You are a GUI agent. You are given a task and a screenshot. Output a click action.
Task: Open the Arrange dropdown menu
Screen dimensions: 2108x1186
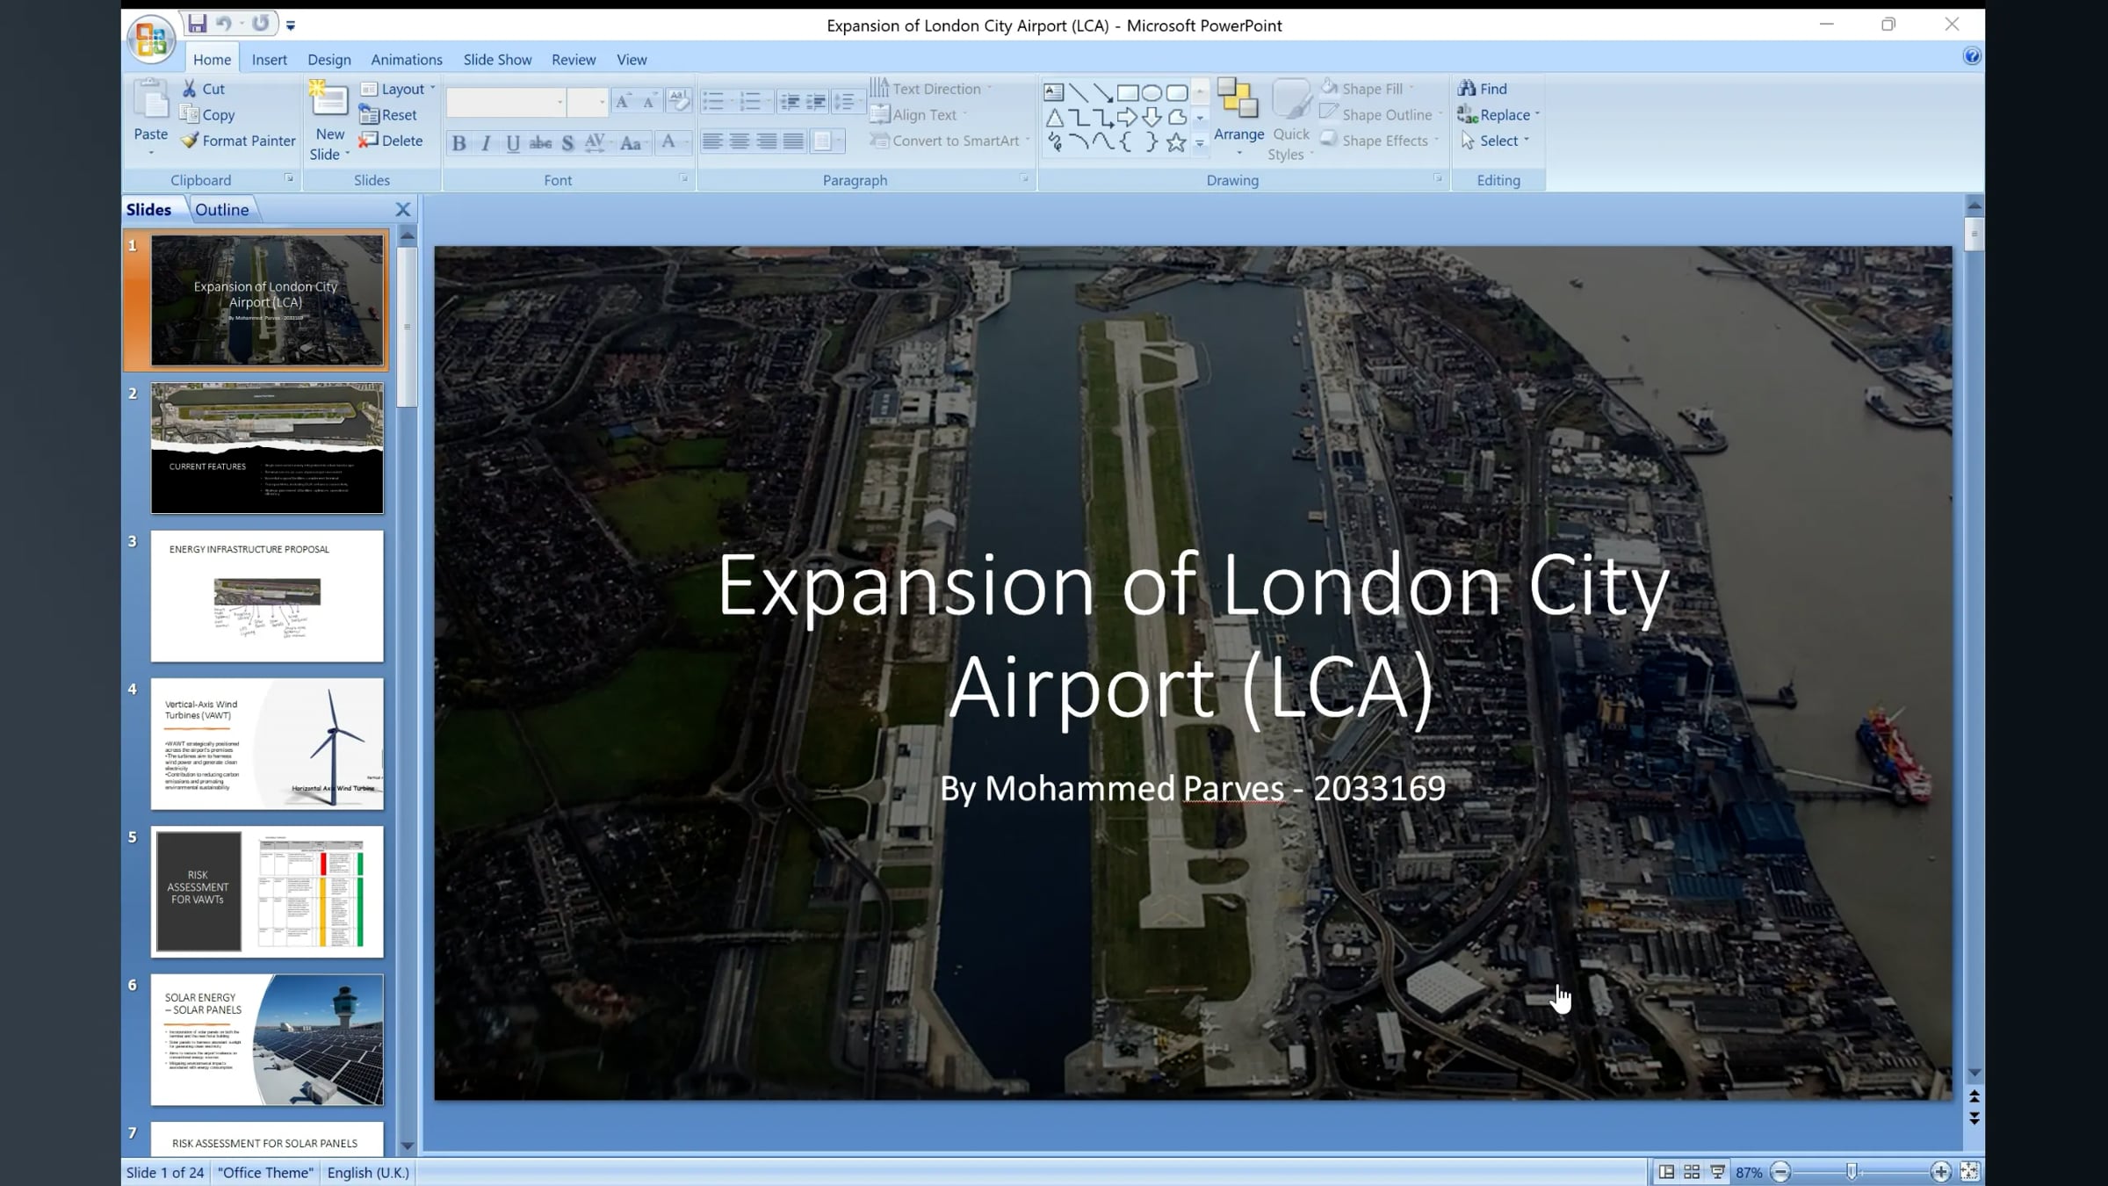(1238, 134)
